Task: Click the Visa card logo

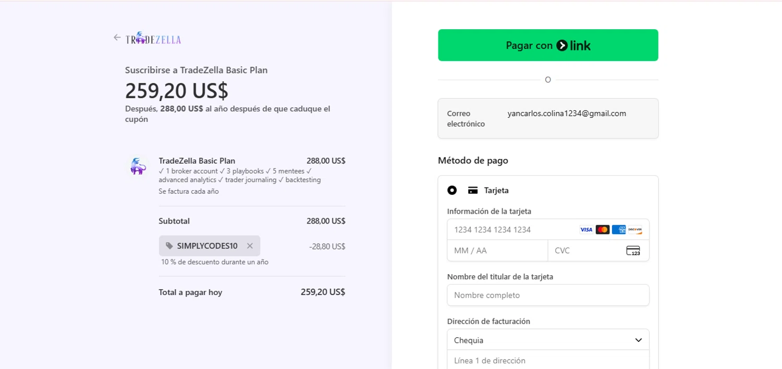Action: 586,229
